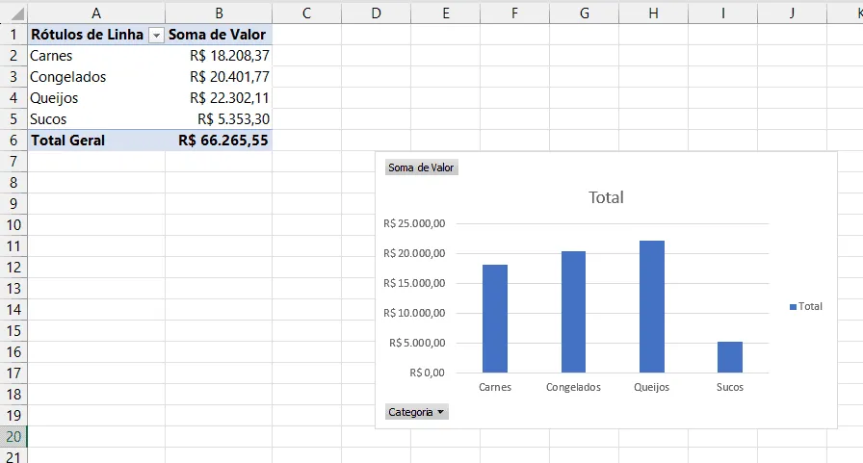Select the R$ 66.265,55 total cell

tap(219, 141)
